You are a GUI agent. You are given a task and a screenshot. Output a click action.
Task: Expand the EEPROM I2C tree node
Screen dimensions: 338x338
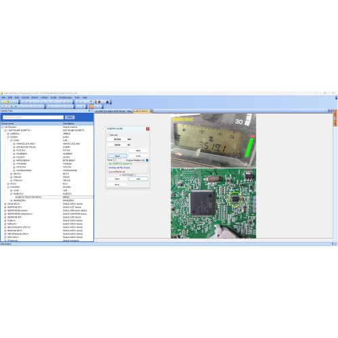click(x=5, y=207)
